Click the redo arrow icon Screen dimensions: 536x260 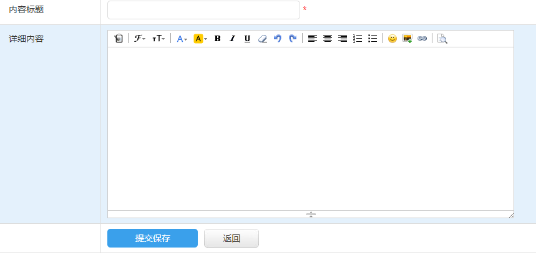293,39
